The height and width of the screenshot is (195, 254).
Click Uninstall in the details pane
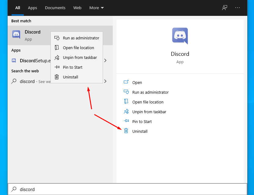(140, 131)
